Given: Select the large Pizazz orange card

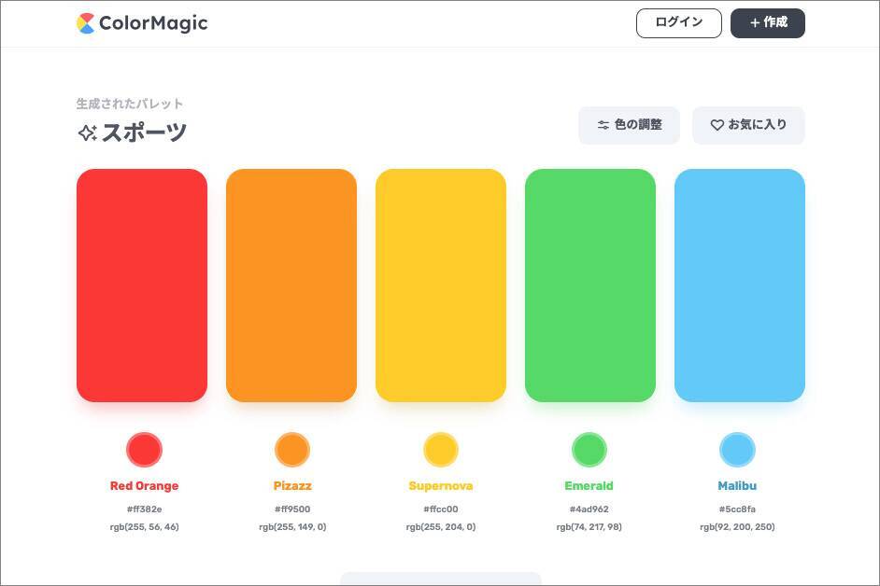Looking at the screenshot, I should point(291,285).
